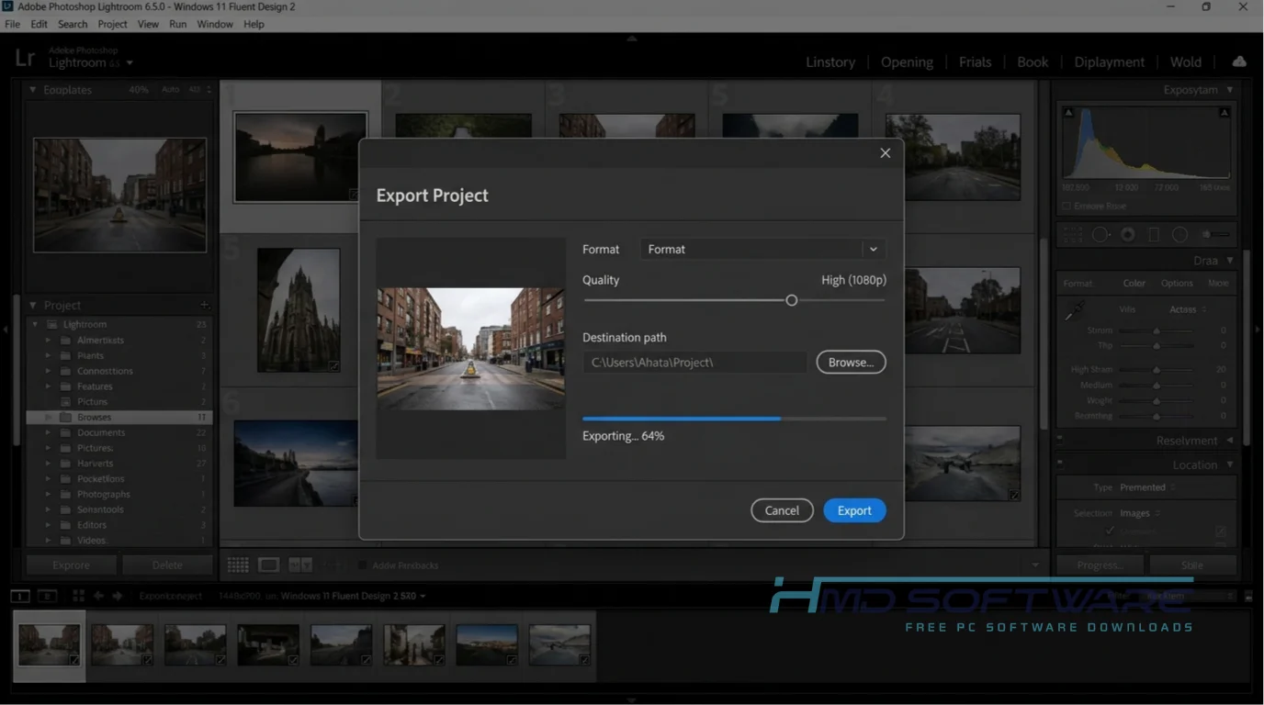1264x705 pixels.
Task: Click the Progress... button
Action: [x=1100, y=565]
